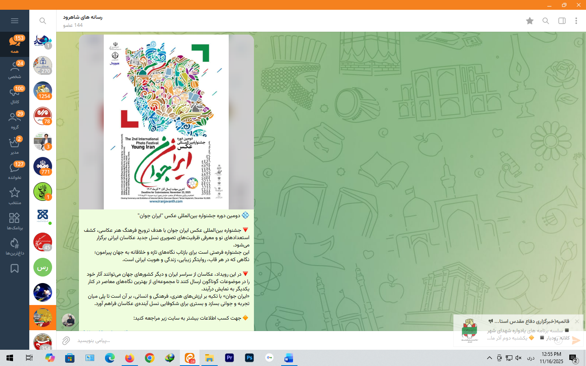Click the bookmark saved messages icon
This screenshot has height=366, width=586.
[x=15, y=268]
